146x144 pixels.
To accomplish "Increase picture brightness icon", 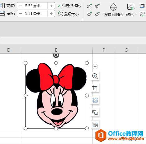I will [89, 14].
